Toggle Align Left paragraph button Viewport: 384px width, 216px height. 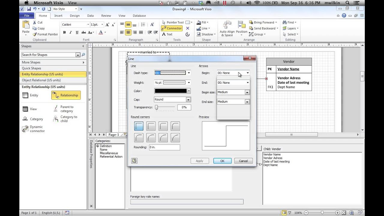pyautogui.click(x=122, y=32)
